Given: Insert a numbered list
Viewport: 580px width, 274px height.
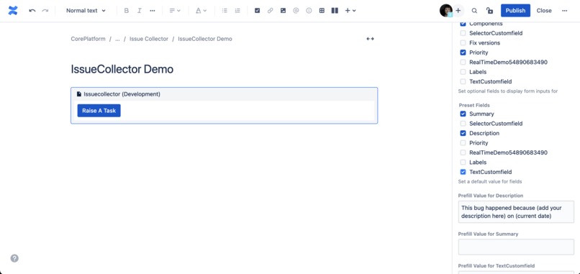Looking at the screenshot, I should tap(237, 11).
